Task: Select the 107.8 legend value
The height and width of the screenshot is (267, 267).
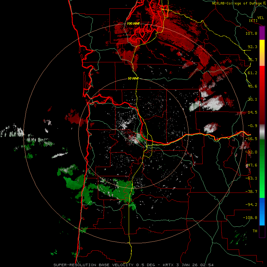Action: point(251,33)
